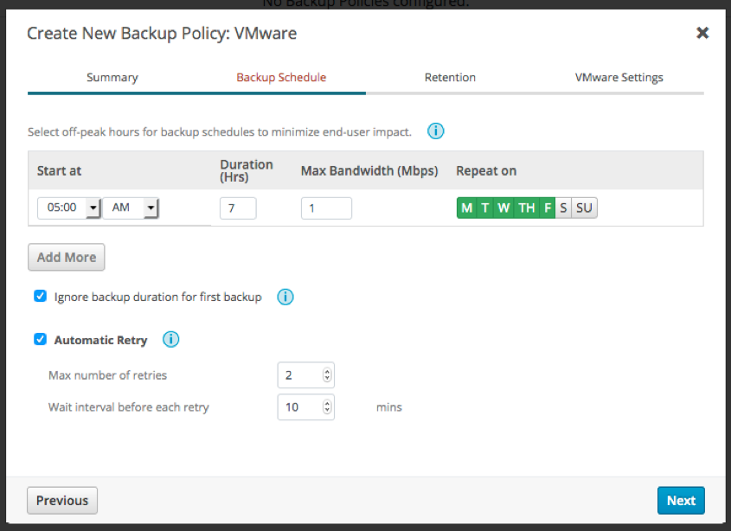Screen dimensions: 731x531
Task: Click the 'mins' unit label
Action: point(388,407)
